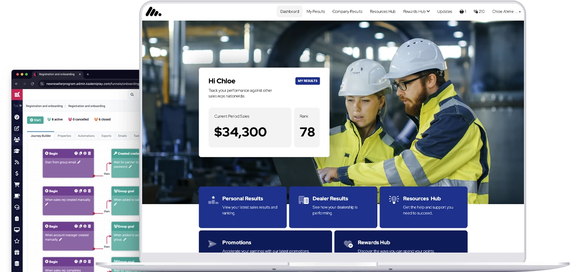570x272 pixels.
Task: Open the shopping cart icon in admin sidebar
Action: coord(17,185)
